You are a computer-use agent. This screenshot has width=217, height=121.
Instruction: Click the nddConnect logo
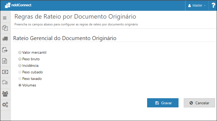18,5
